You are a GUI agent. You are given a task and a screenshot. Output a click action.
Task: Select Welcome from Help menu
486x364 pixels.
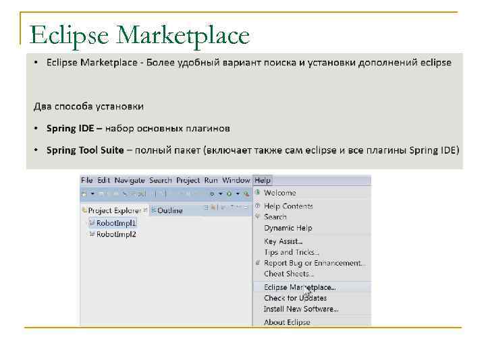312,193
